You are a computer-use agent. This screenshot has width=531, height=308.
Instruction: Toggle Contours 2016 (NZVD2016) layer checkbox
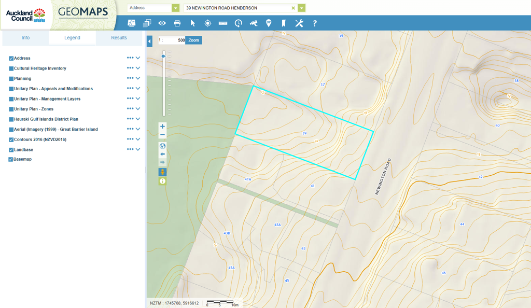(11, 140)
